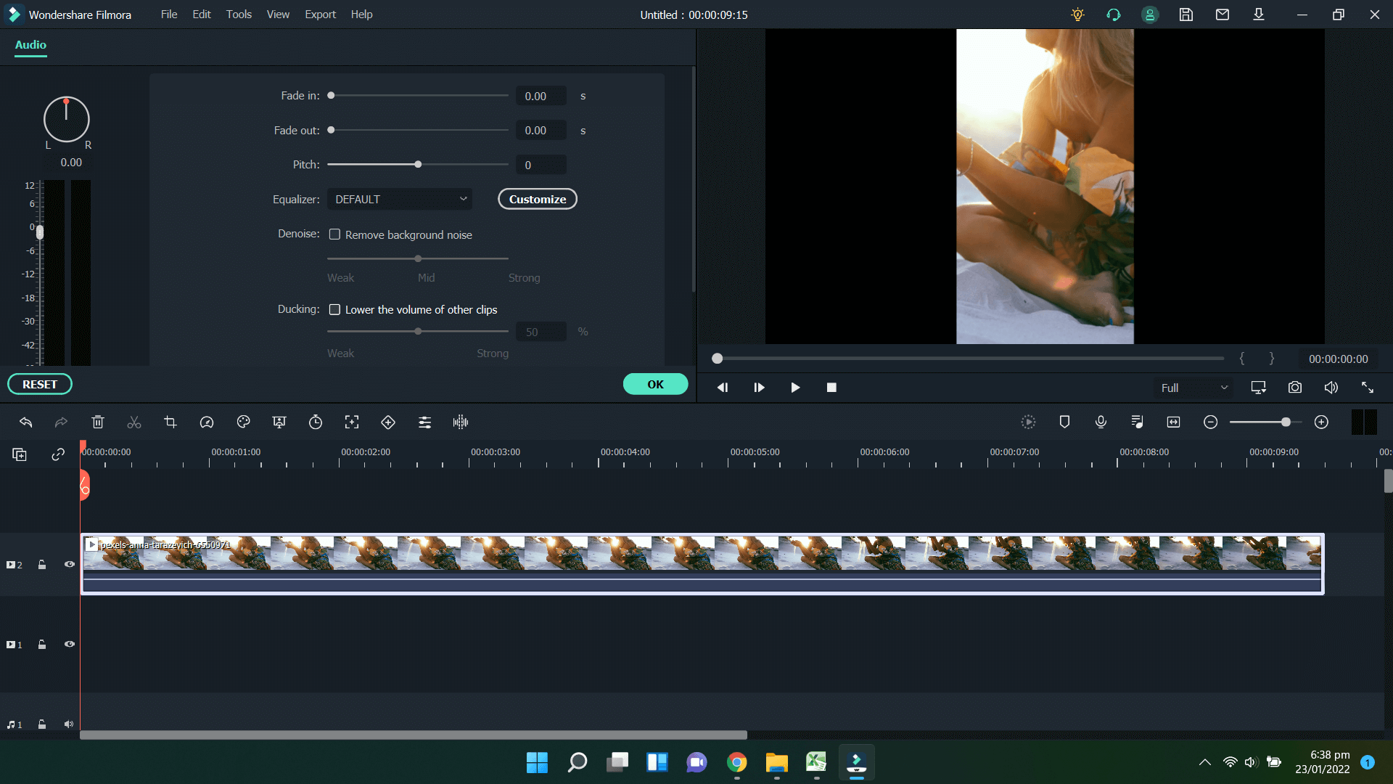
Task: Open the Speed gauge tool
Action: (207, 422)
